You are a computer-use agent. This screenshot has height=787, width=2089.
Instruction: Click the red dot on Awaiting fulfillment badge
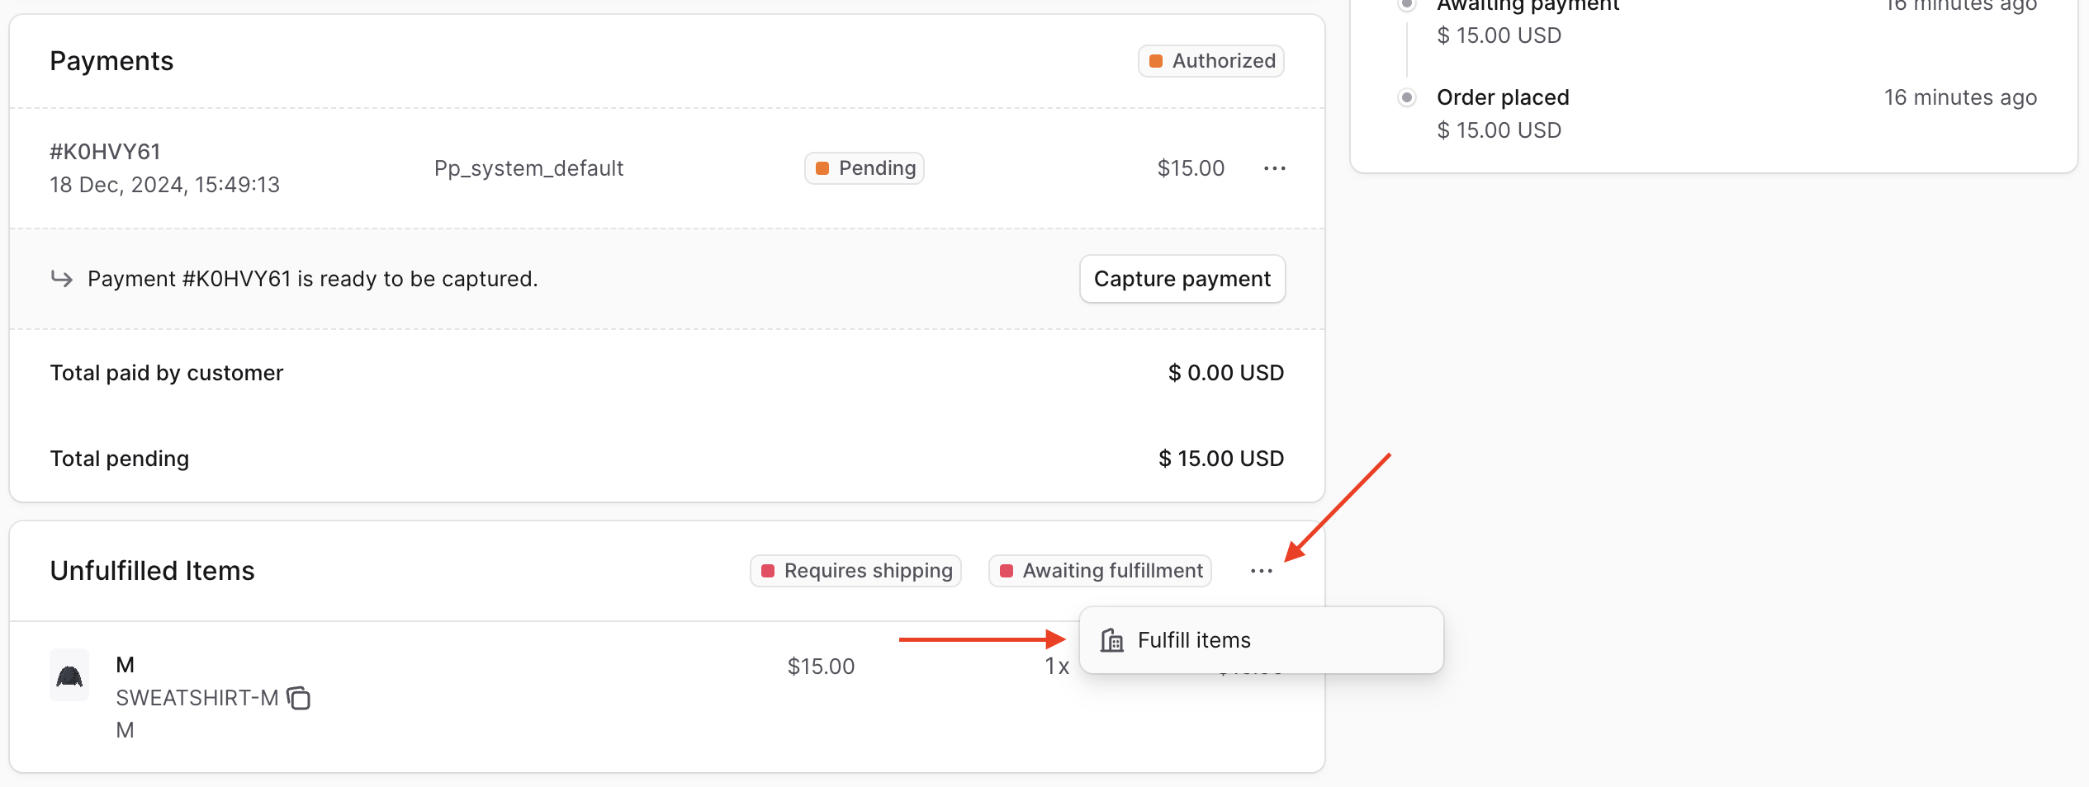coord(1006,570)
